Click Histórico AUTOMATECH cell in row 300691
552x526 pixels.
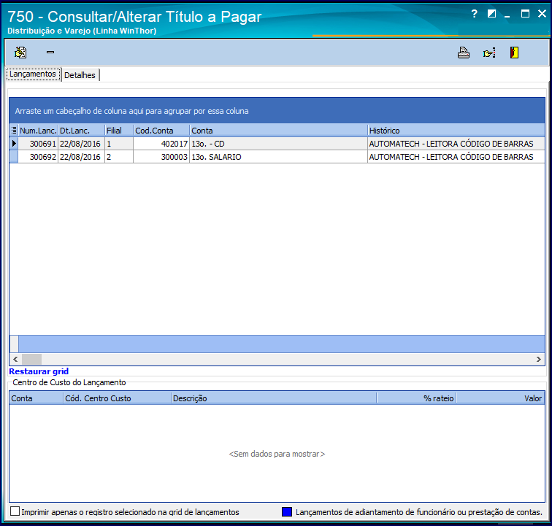pyautogui.click(x=456, y=144)
